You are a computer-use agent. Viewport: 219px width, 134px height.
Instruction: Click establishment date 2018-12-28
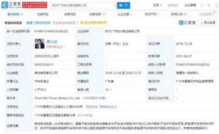pos(184,44)
